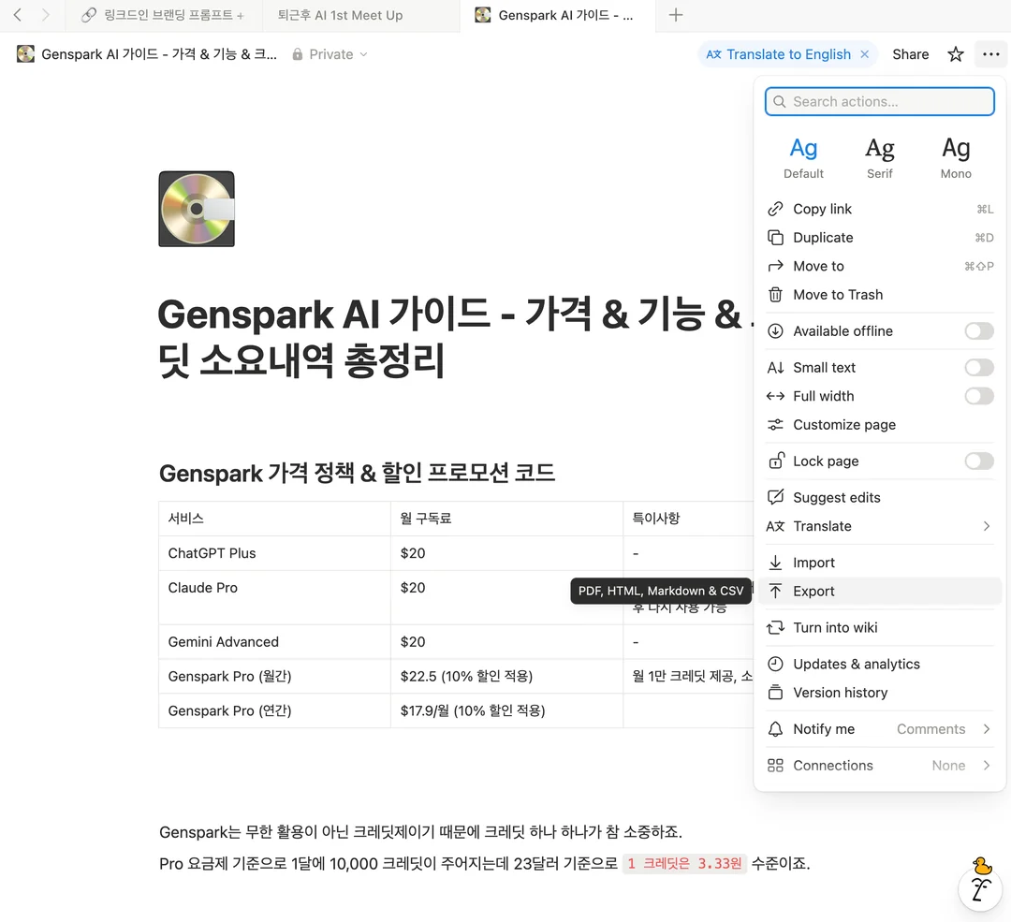1011x922 pixels.
Task: Open Updates & analytics
Action: click(x=879, y=664)
